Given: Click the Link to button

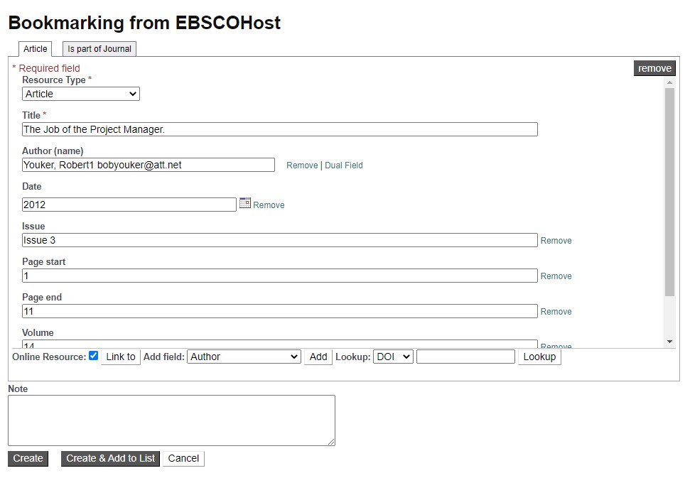Looking at the screenshot, I should click(x=121, y=357).
